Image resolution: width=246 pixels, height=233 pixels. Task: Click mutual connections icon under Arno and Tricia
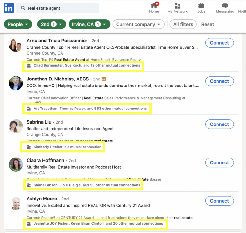pyautogui.click(x=29, y=65)
